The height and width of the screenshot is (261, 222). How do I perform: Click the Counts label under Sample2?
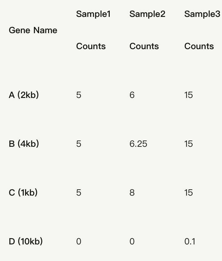144,46
